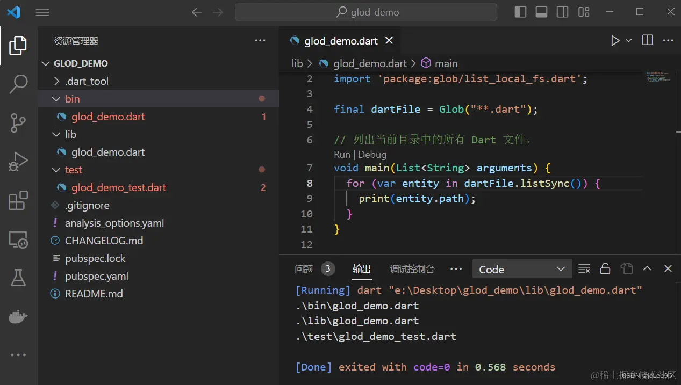The image size is (681, 385).
Task: Open the Docker view
Action: pos(18,317)
